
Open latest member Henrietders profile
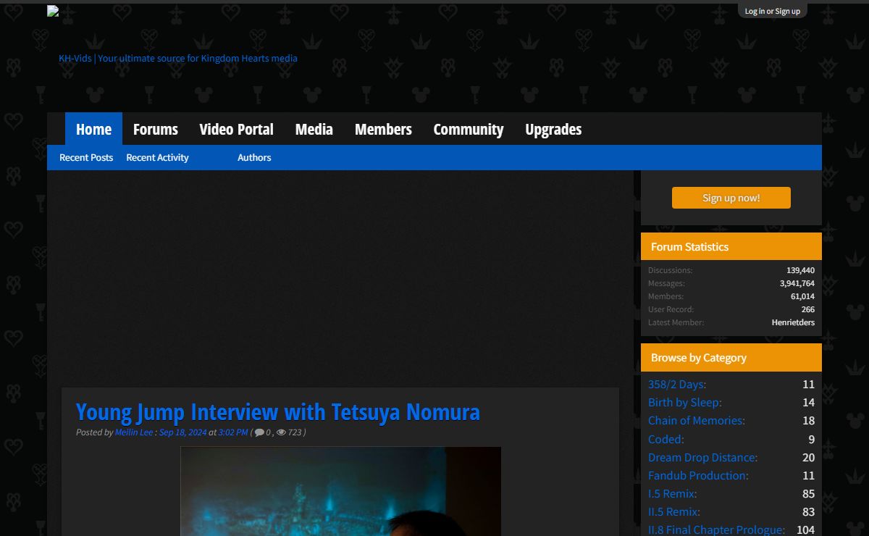click(x=793, y=322)
